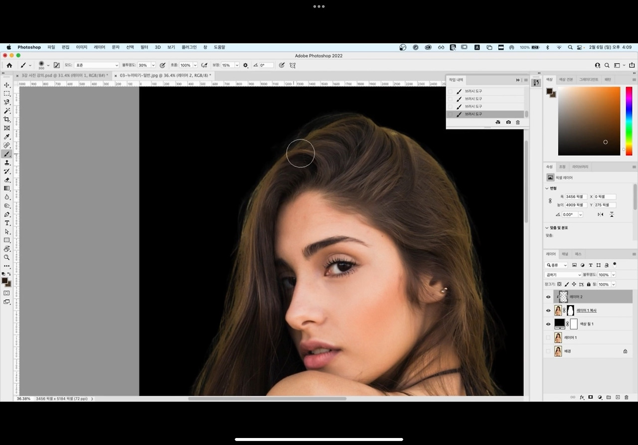Screen dimensions: 638x445
Task: Open the 이미지 menu
Action: (81, 47)
